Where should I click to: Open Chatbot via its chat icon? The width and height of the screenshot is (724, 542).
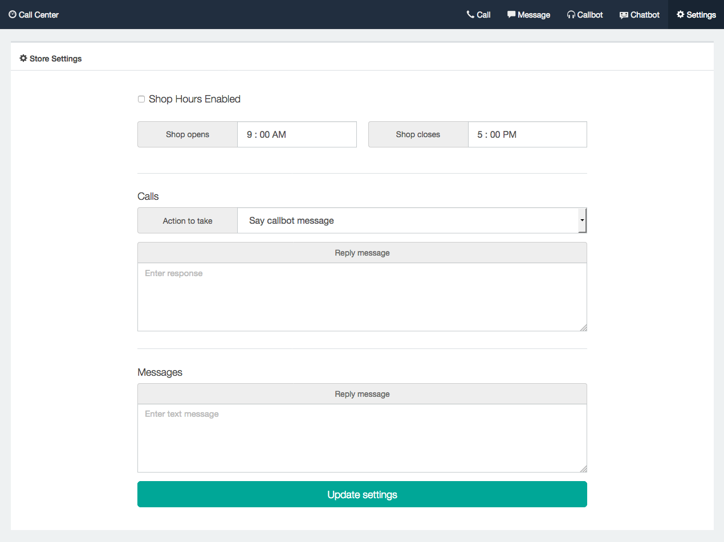pyautogui.click(x=623, y=14)
